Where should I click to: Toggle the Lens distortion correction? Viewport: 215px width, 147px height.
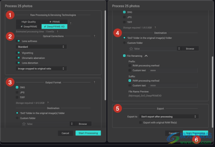coord(18,63)
